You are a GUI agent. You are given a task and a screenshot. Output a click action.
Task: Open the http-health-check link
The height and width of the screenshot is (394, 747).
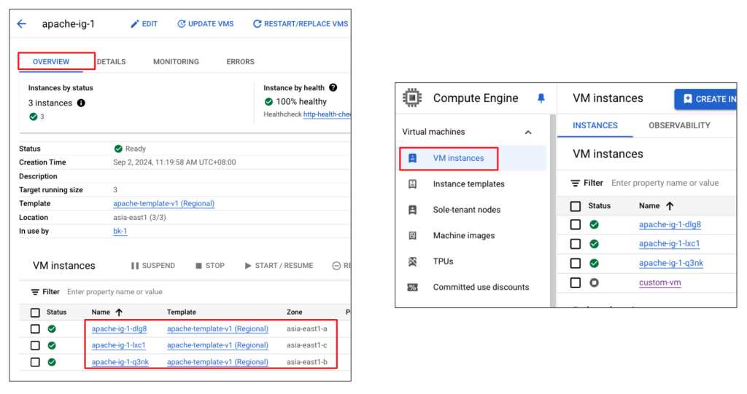click(x=327, y=114)
